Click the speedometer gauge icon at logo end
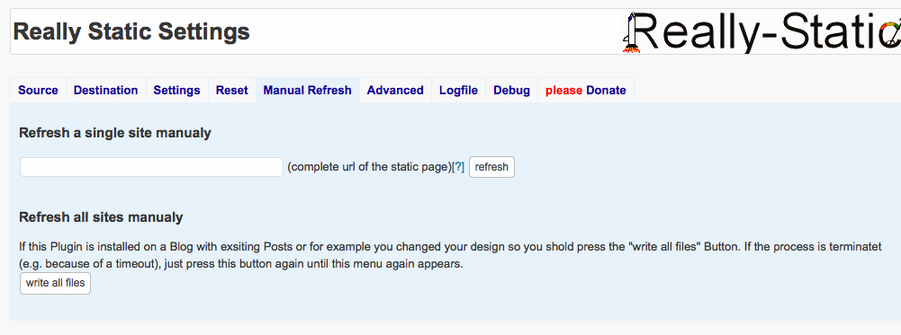 tap(892, 34)
